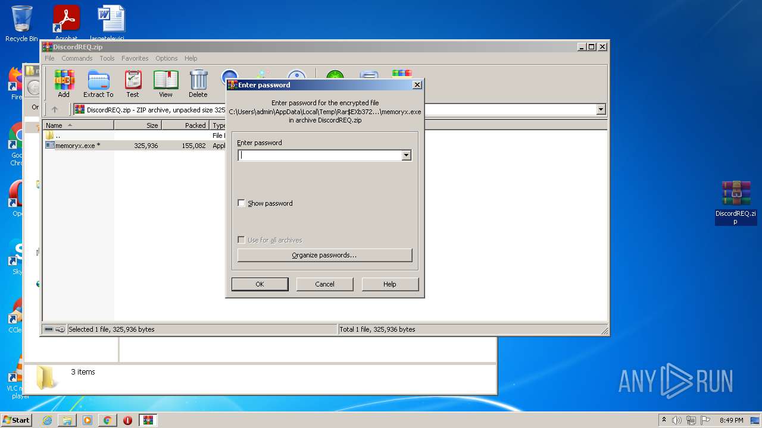Click Windows Explorer in the taskbar
Screen dimensions: 762x428
[67, 420]
